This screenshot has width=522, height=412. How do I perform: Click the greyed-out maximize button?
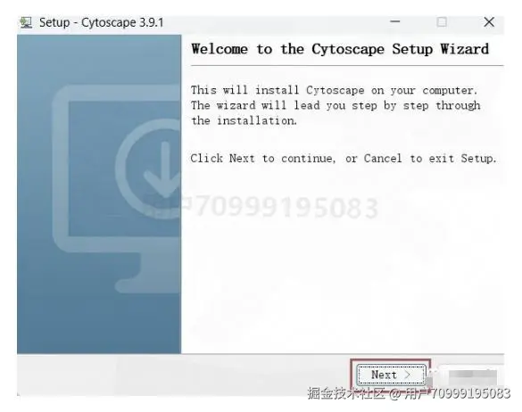pos(442,22)
